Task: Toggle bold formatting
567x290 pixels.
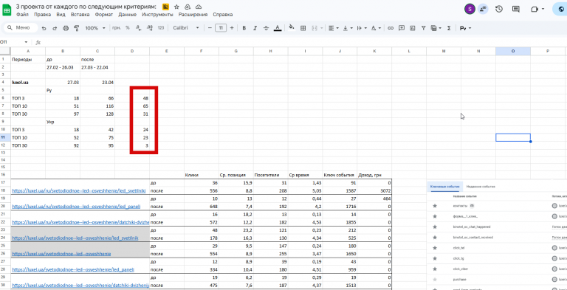Action: pyautogui.click(x=244, y=28)
